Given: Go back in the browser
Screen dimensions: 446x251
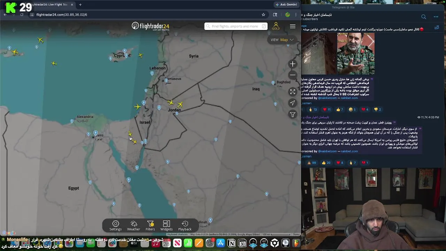Looking at the screenshot, I should point(5,15).
